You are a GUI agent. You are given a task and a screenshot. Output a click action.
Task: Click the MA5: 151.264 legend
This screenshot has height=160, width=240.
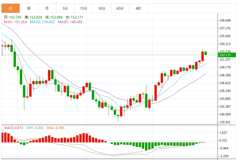15,22
